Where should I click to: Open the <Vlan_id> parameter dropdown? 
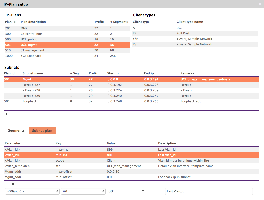click(x=32, y=191)
